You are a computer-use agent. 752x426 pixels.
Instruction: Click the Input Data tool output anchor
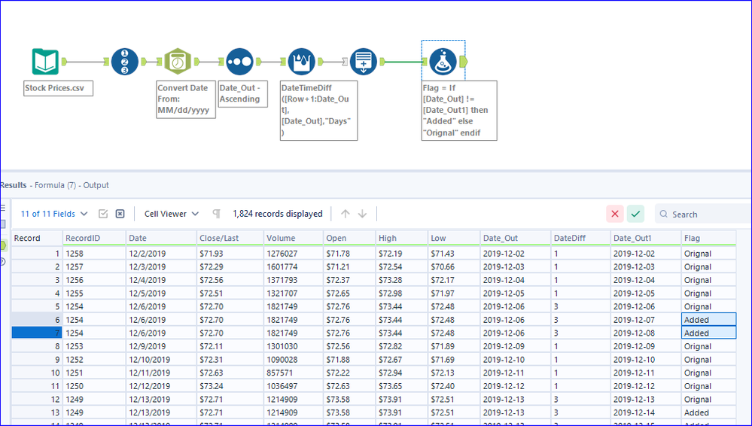tap(64, 62)
